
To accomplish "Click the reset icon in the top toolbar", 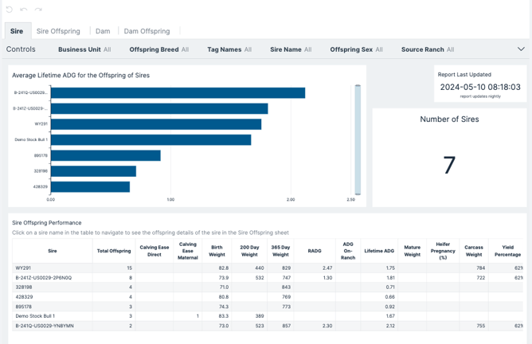I will (10, 10).
